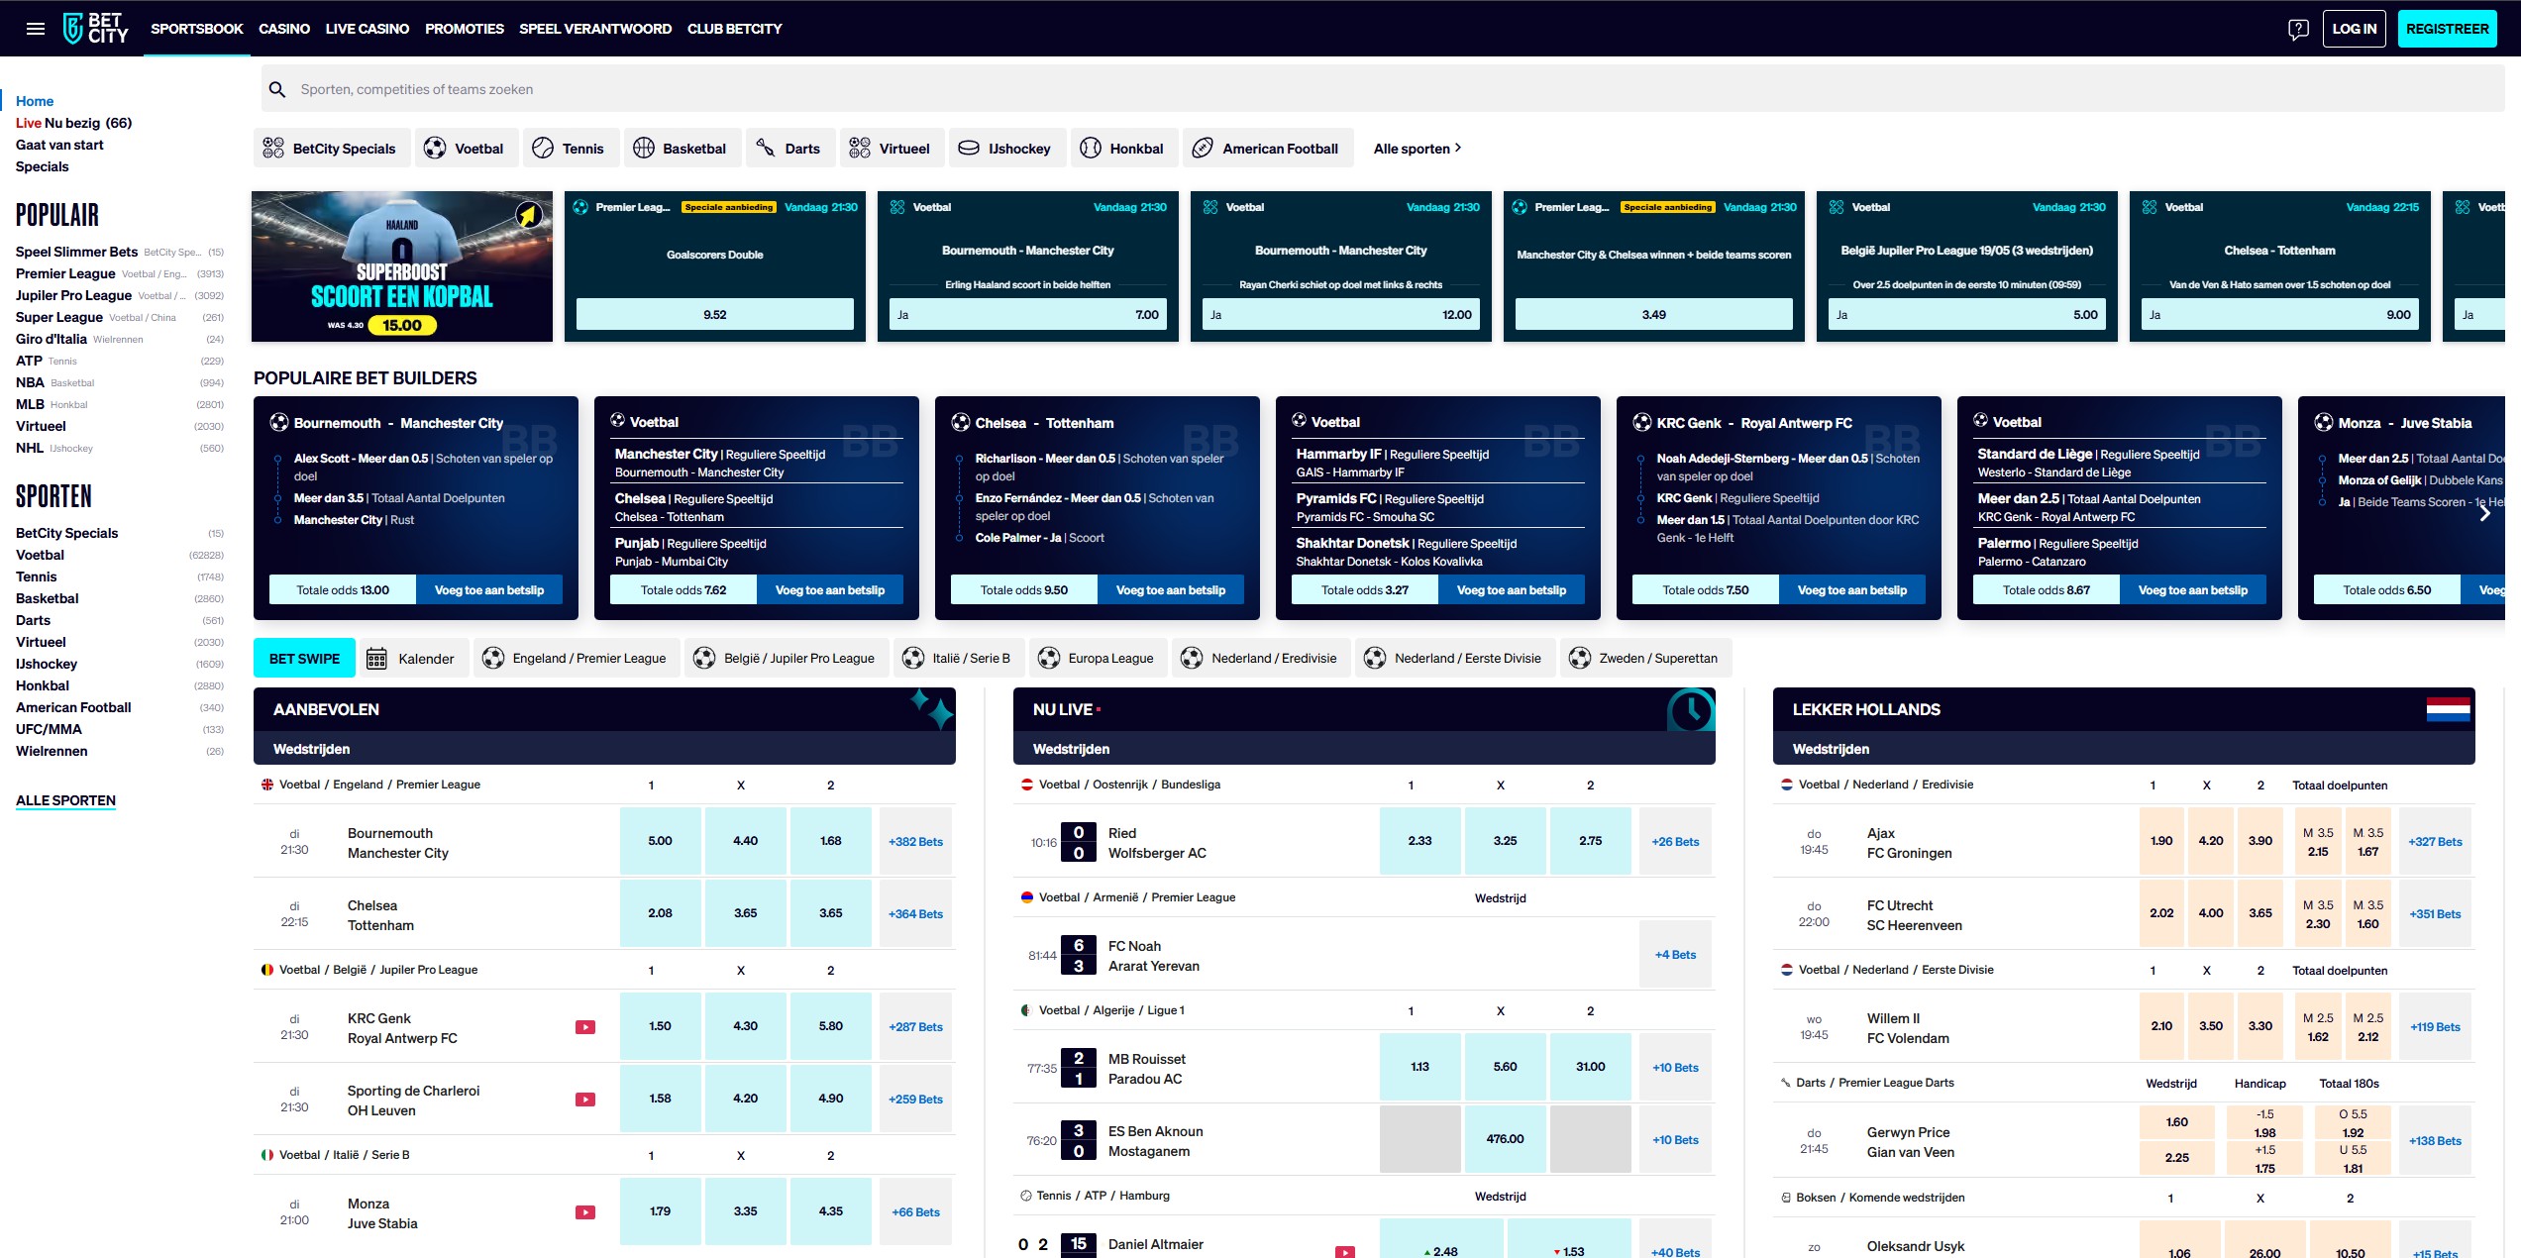Open live stream icon for KRC Genk match
Screen dimensions: 2521x1258
tap(585, 1027)
